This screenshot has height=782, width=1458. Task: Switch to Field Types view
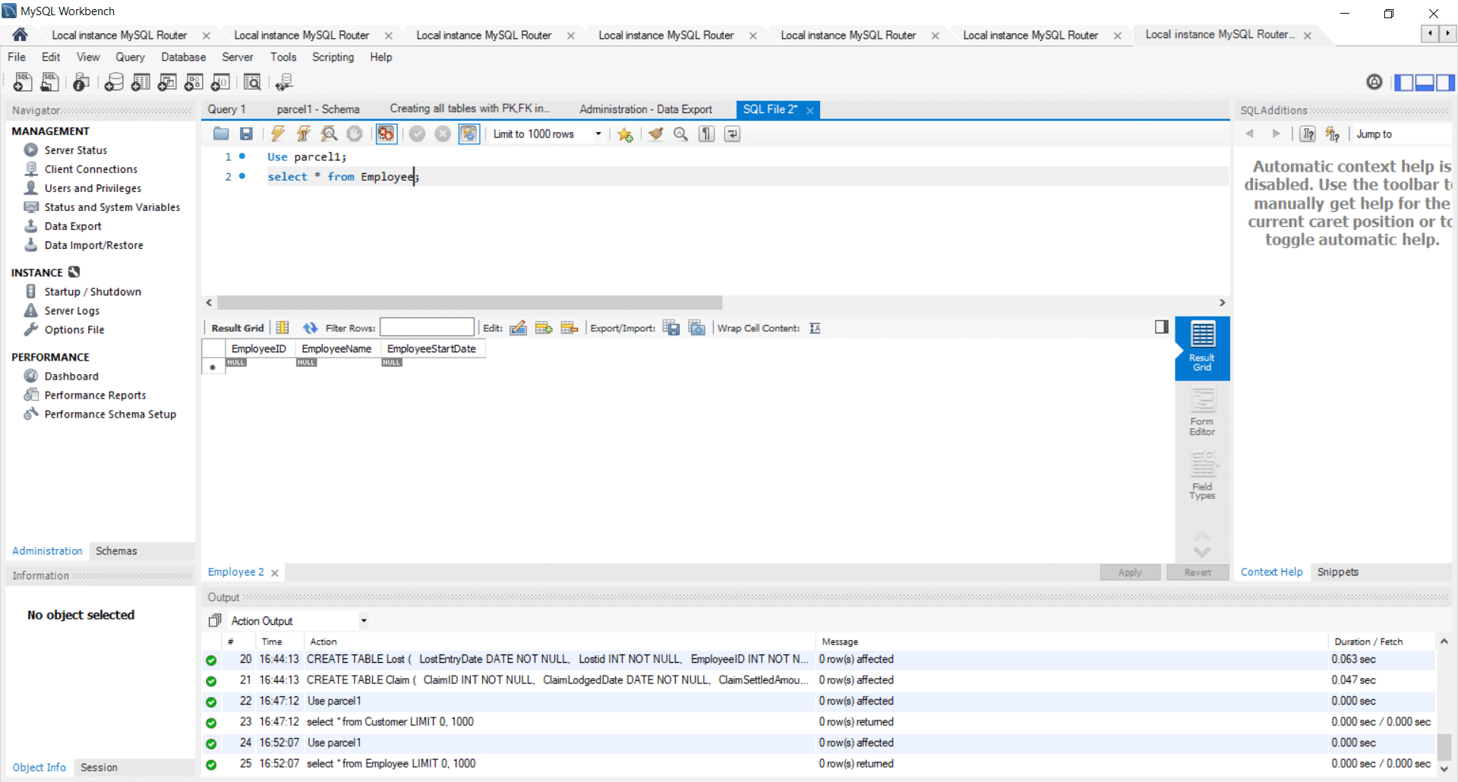(x=1202, y=476)
